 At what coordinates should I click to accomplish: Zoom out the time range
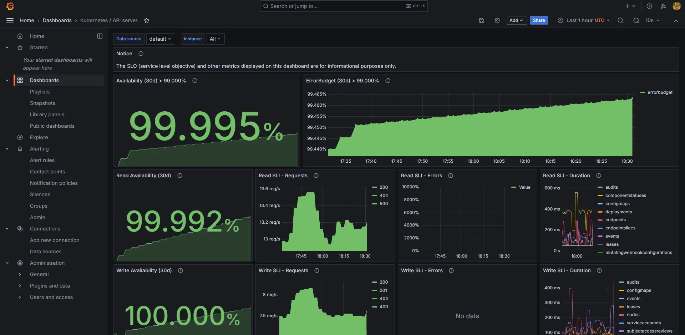pyautogui.click(x=620, y=20)
